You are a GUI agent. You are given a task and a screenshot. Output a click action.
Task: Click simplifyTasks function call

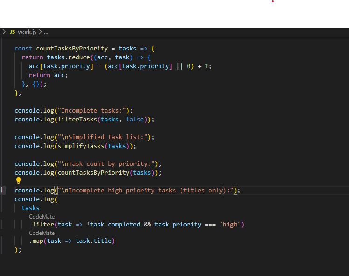pos(81,146)
